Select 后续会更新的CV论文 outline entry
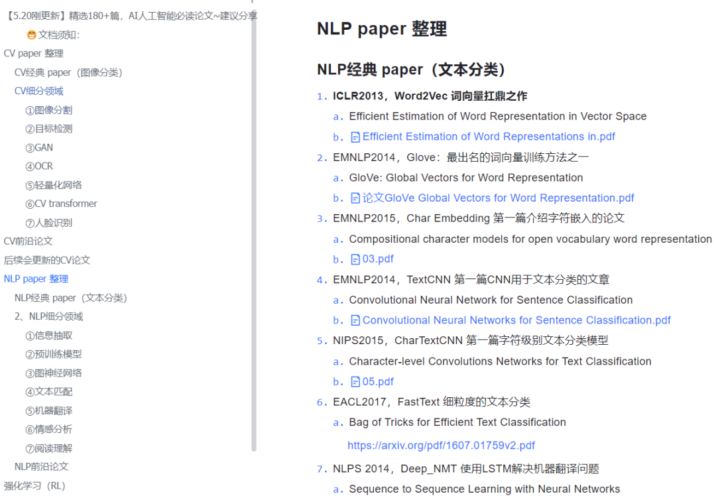Screen dimensions: 716x498 click(47, 261)
